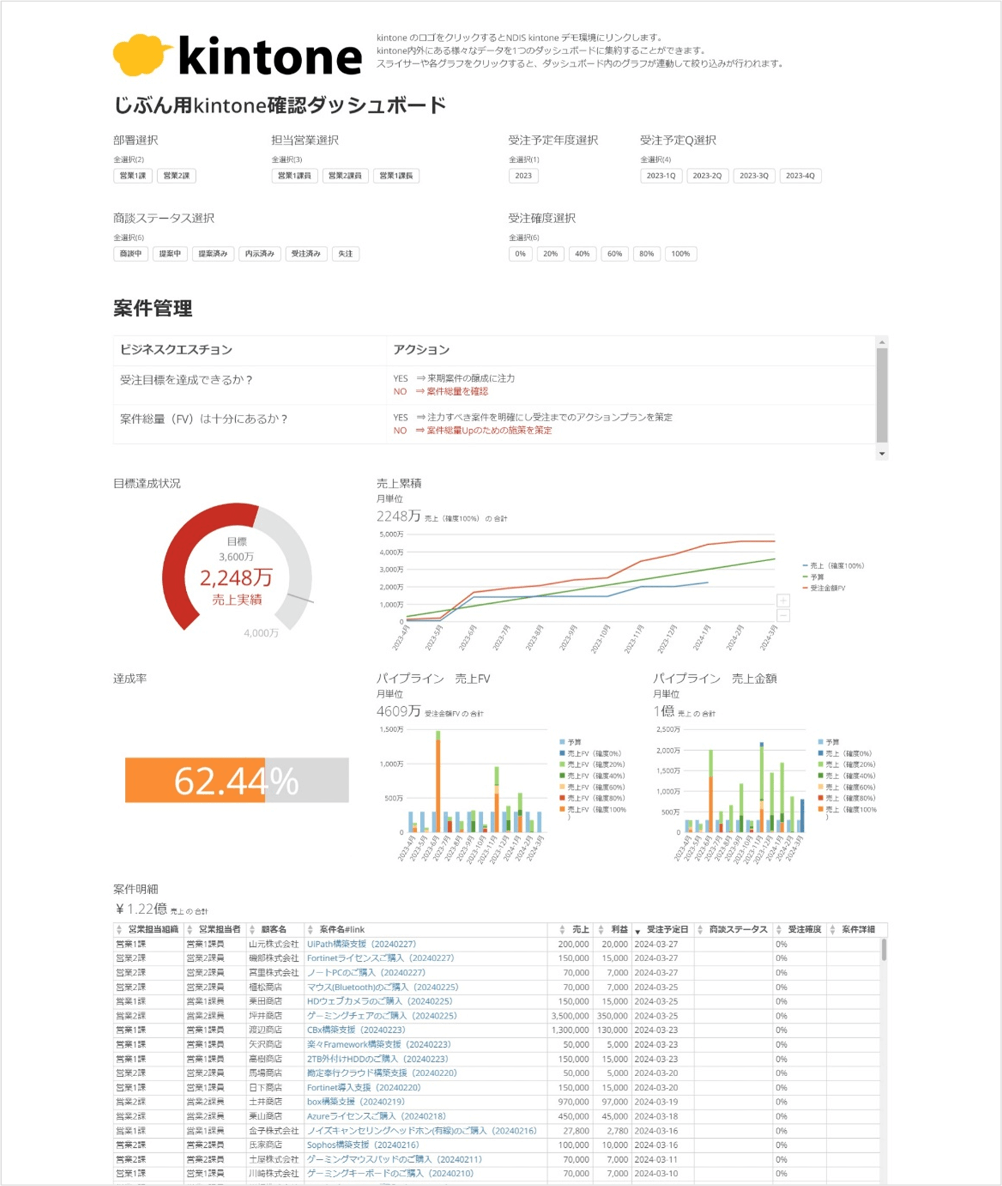Sort by 売上 column sort icon
The image size is (1002, 1186).
point(562,930)
